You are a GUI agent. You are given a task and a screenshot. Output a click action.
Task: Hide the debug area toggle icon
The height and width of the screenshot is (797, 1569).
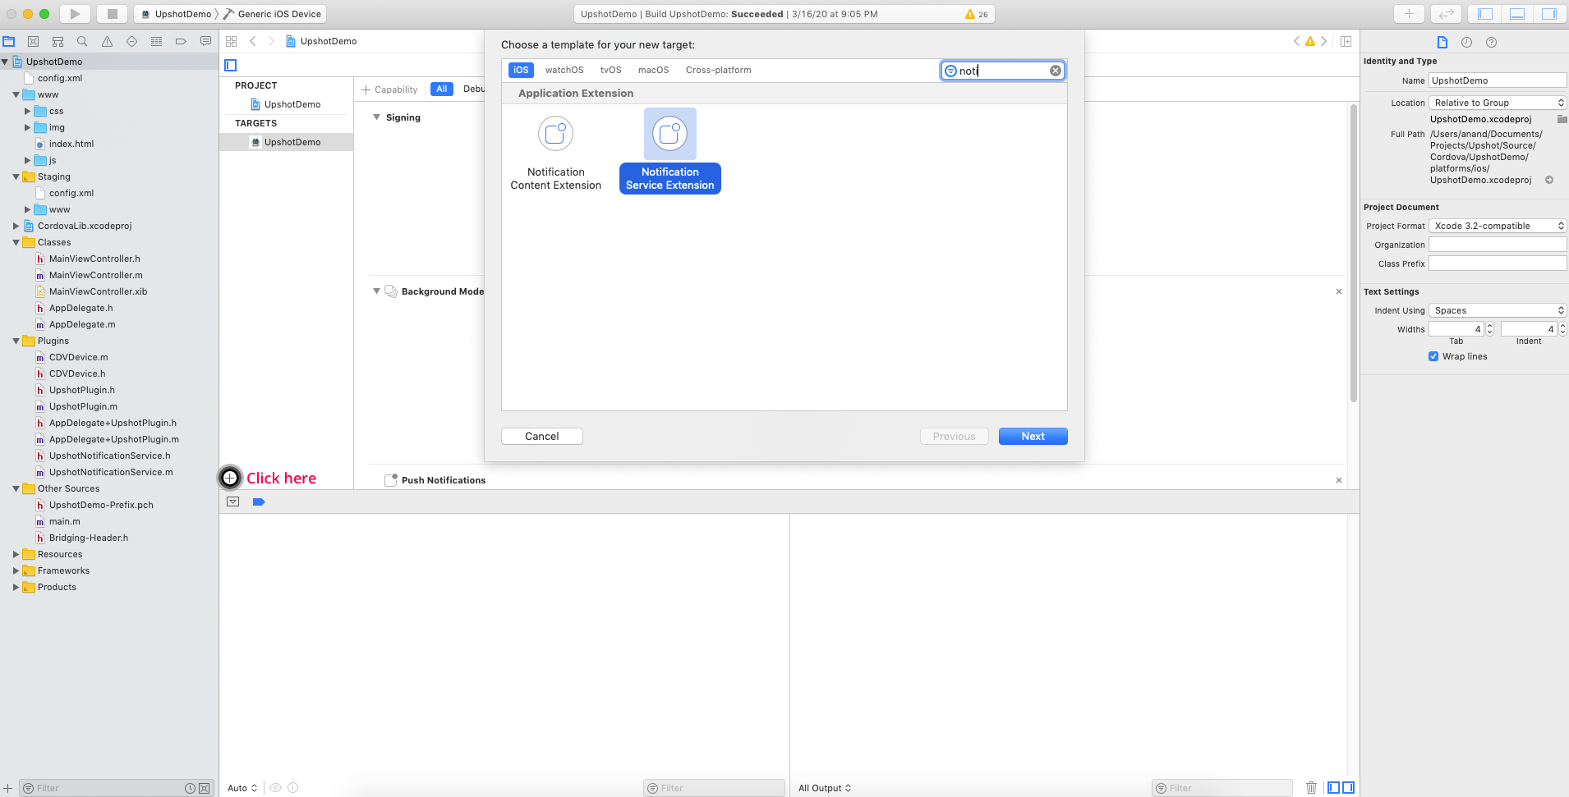coord(233,502)
